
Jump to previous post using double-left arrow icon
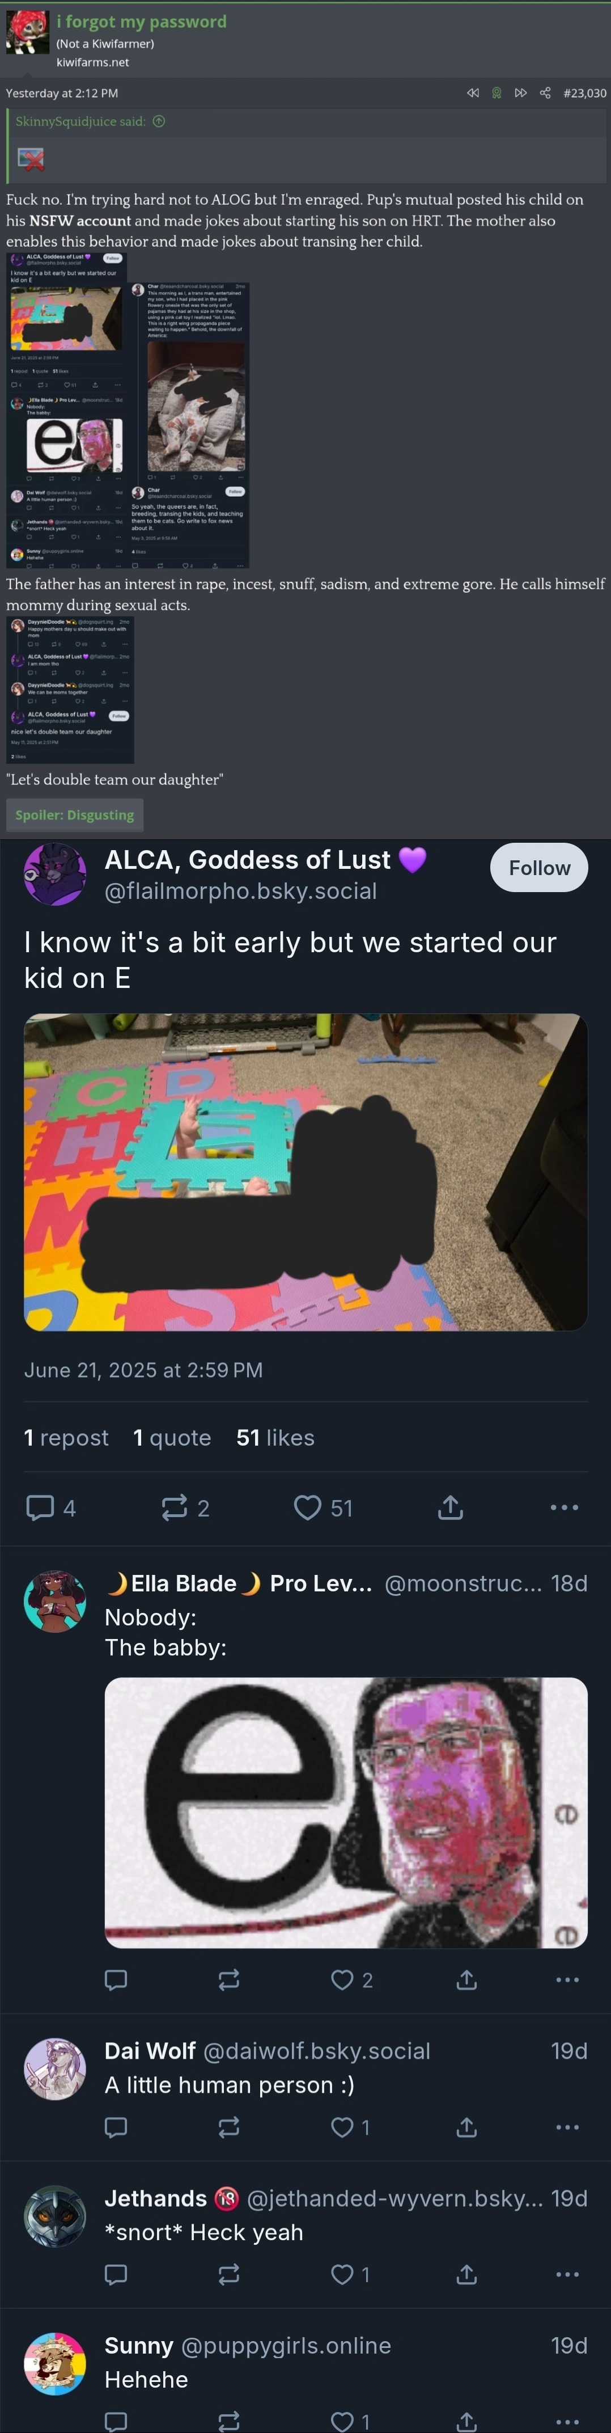pyautogui.click(x=473, y=92)
